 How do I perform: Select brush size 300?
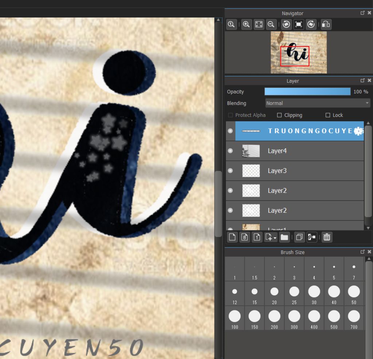click(x=294, y=318)
